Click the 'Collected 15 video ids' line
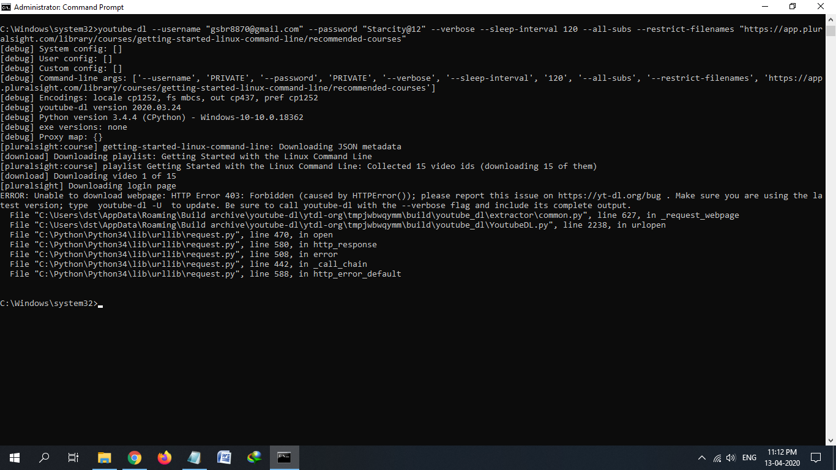This screenshot has width=836, height=470. point(299,166)
